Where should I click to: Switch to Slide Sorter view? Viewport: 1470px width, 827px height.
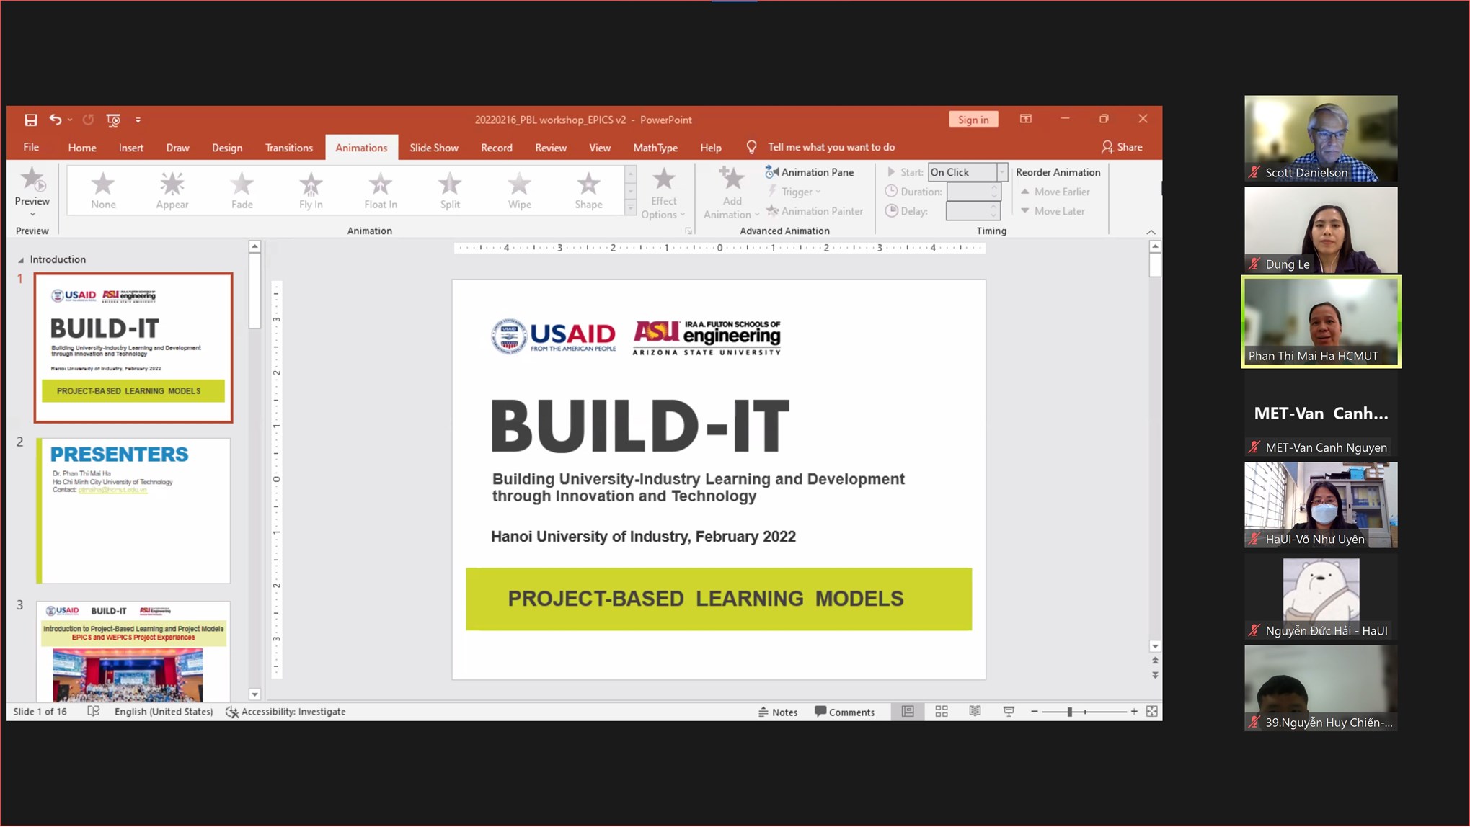point(941,711)
